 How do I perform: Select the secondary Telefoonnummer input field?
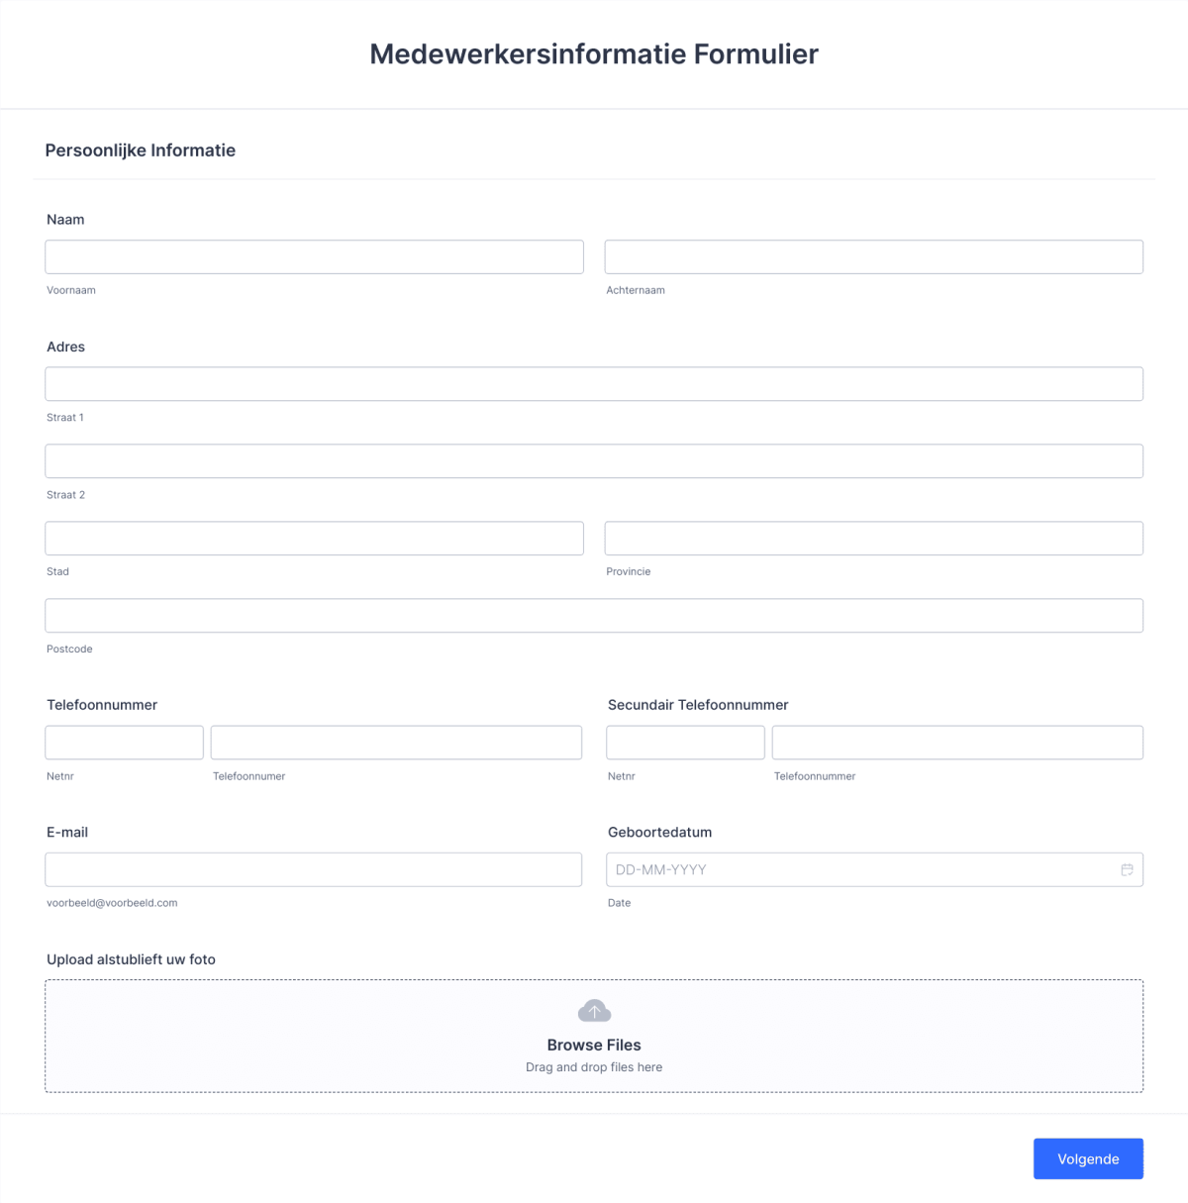pos(957,742)
